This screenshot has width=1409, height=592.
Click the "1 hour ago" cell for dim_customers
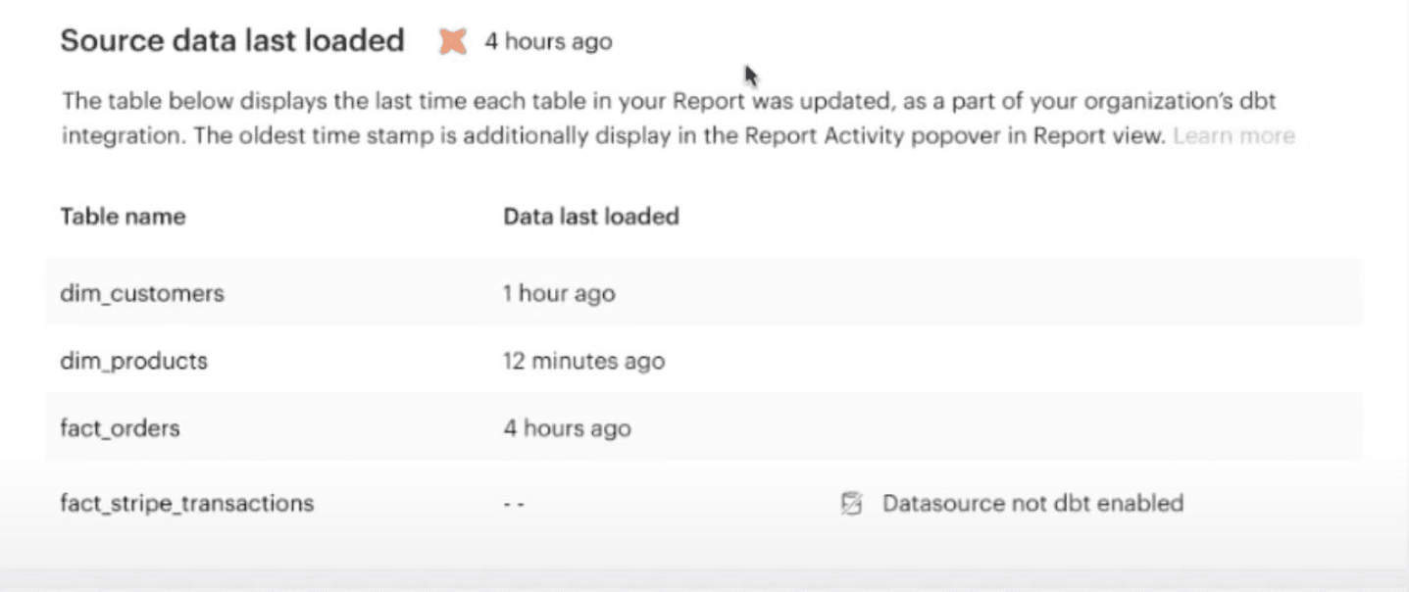[559, 293]
